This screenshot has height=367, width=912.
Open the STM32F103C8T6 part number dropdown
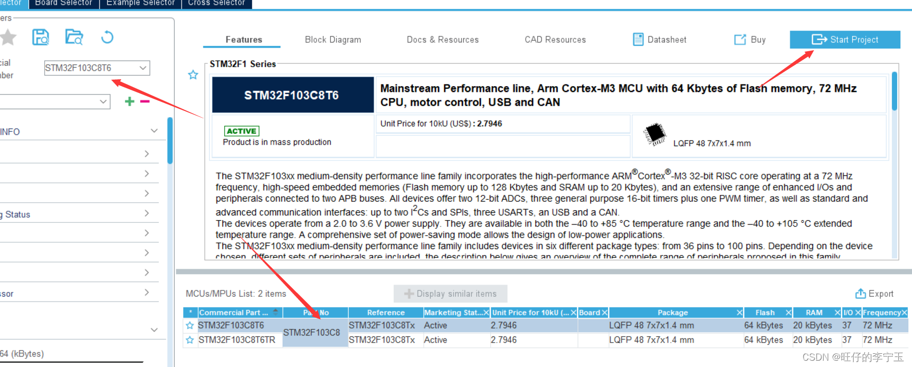pyautogui.click(x=143, y=68)
